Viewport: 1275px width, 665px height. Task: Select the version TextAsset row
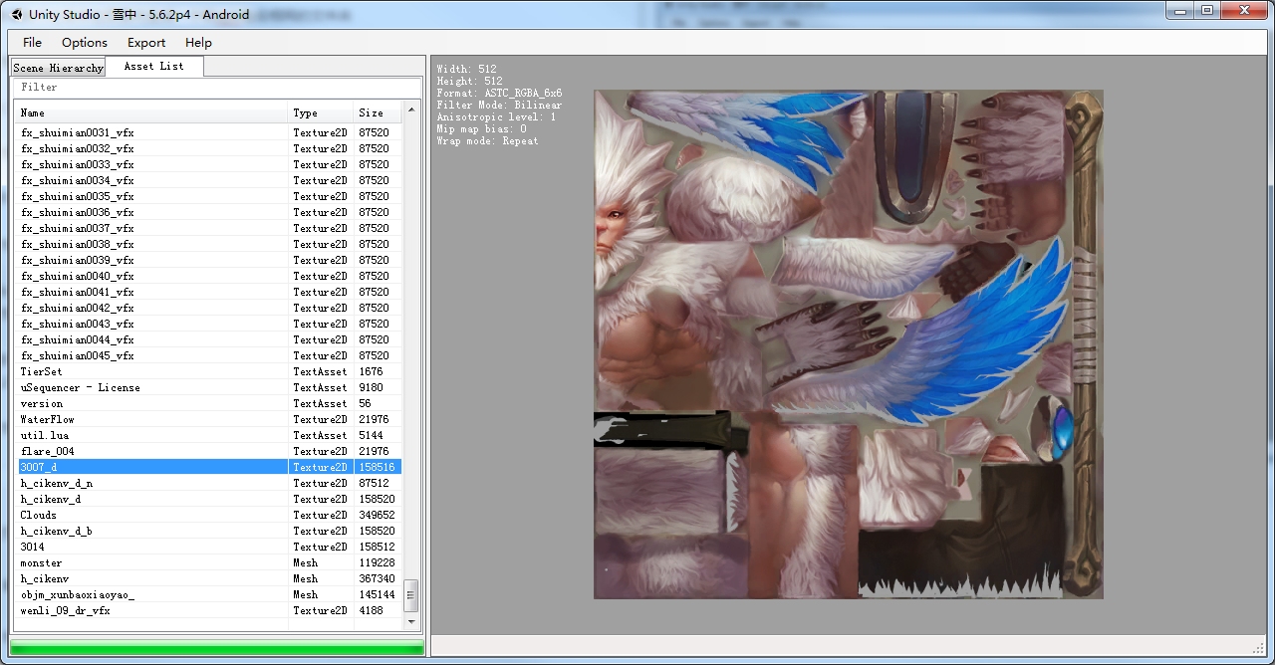pos(209,403)
